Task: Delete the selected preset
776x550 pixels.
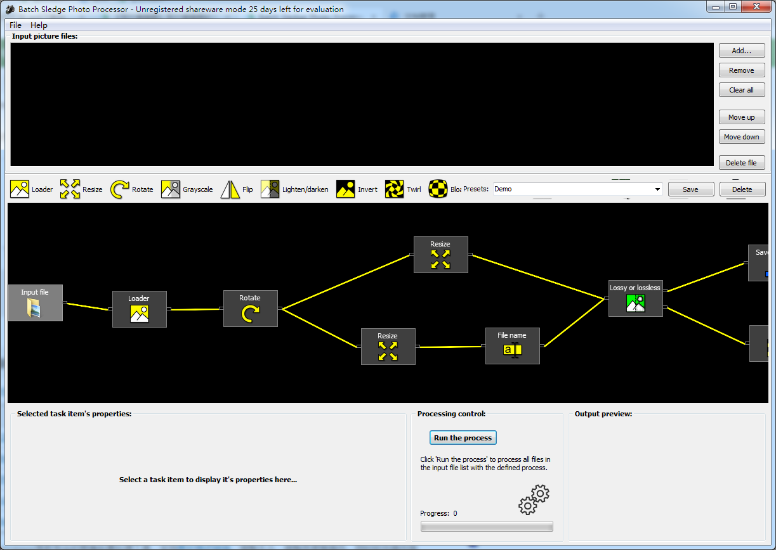Action: (742, 189)
